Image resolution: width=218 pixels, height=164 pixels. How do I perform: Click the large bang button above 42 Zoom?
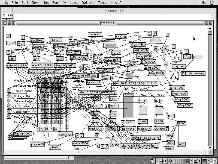click(x=129, y=75)
